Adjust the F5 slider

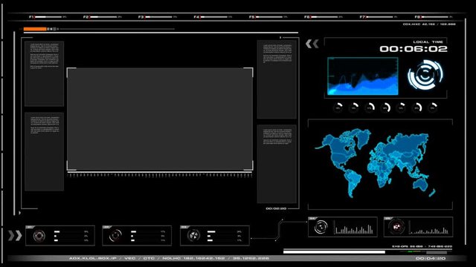[x=269, y=17]
